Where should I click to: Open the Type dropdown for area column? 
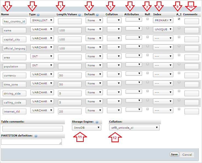(42, 57)
